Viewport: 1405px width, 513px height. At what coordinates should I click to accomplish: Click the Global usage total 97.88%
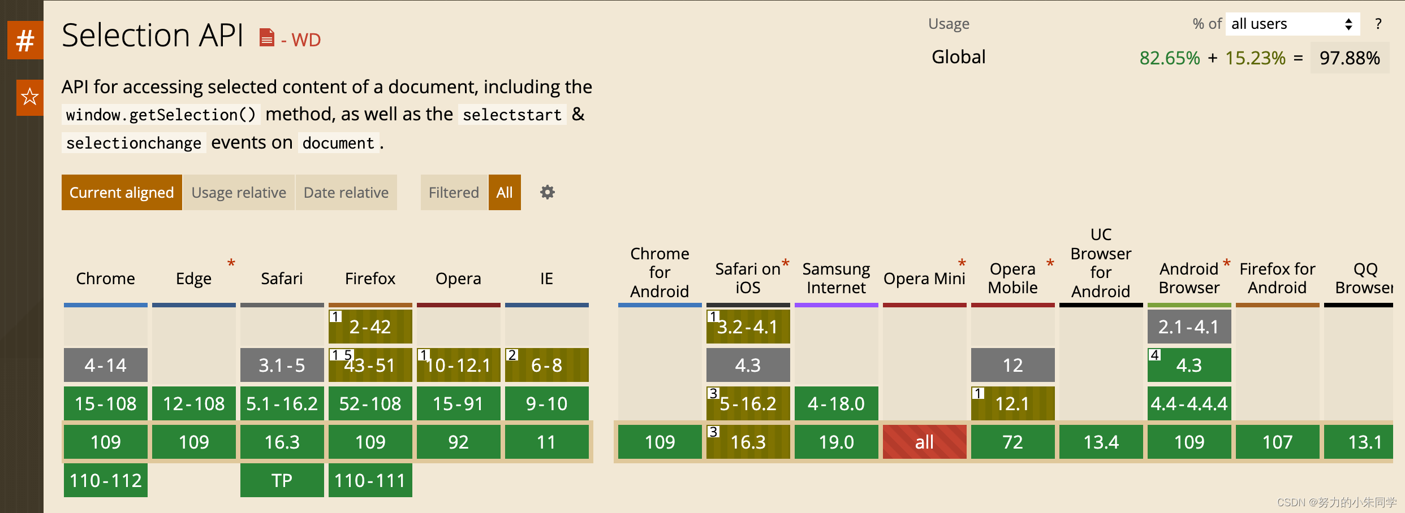(x=1349, y=57)
